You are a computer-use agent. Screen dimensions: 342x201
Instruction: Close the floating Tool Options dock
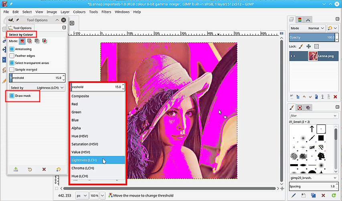(x=63, y=20)
